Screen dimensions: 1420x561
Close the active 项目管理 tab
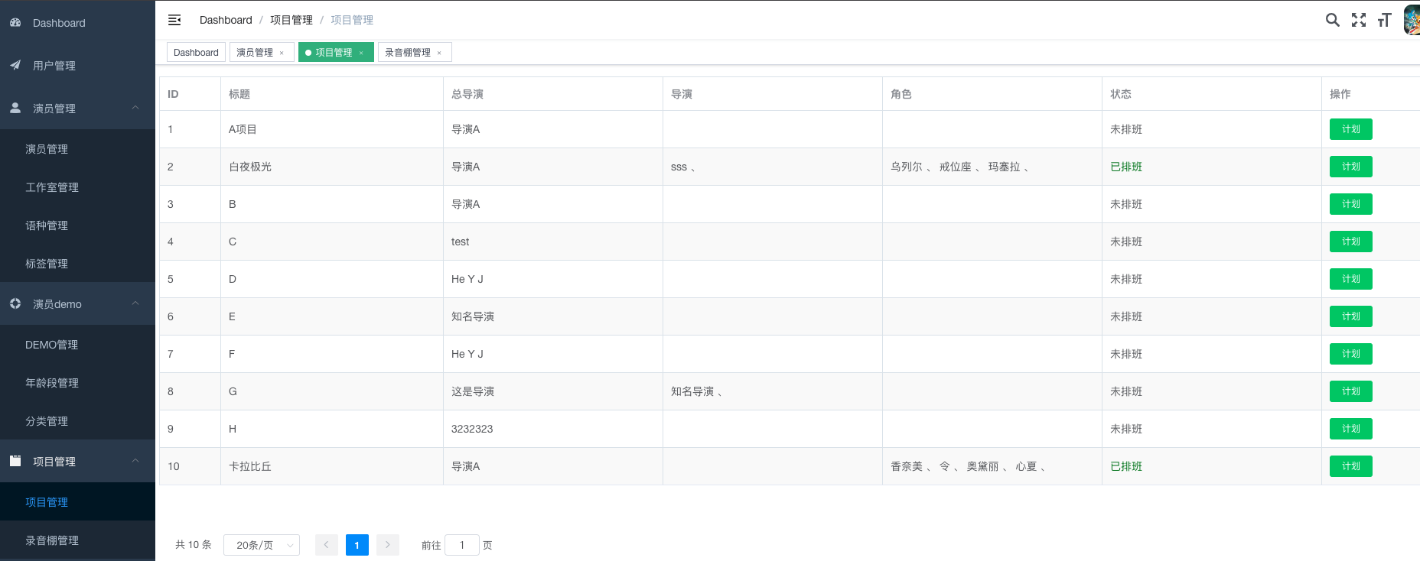pos(361,53)
